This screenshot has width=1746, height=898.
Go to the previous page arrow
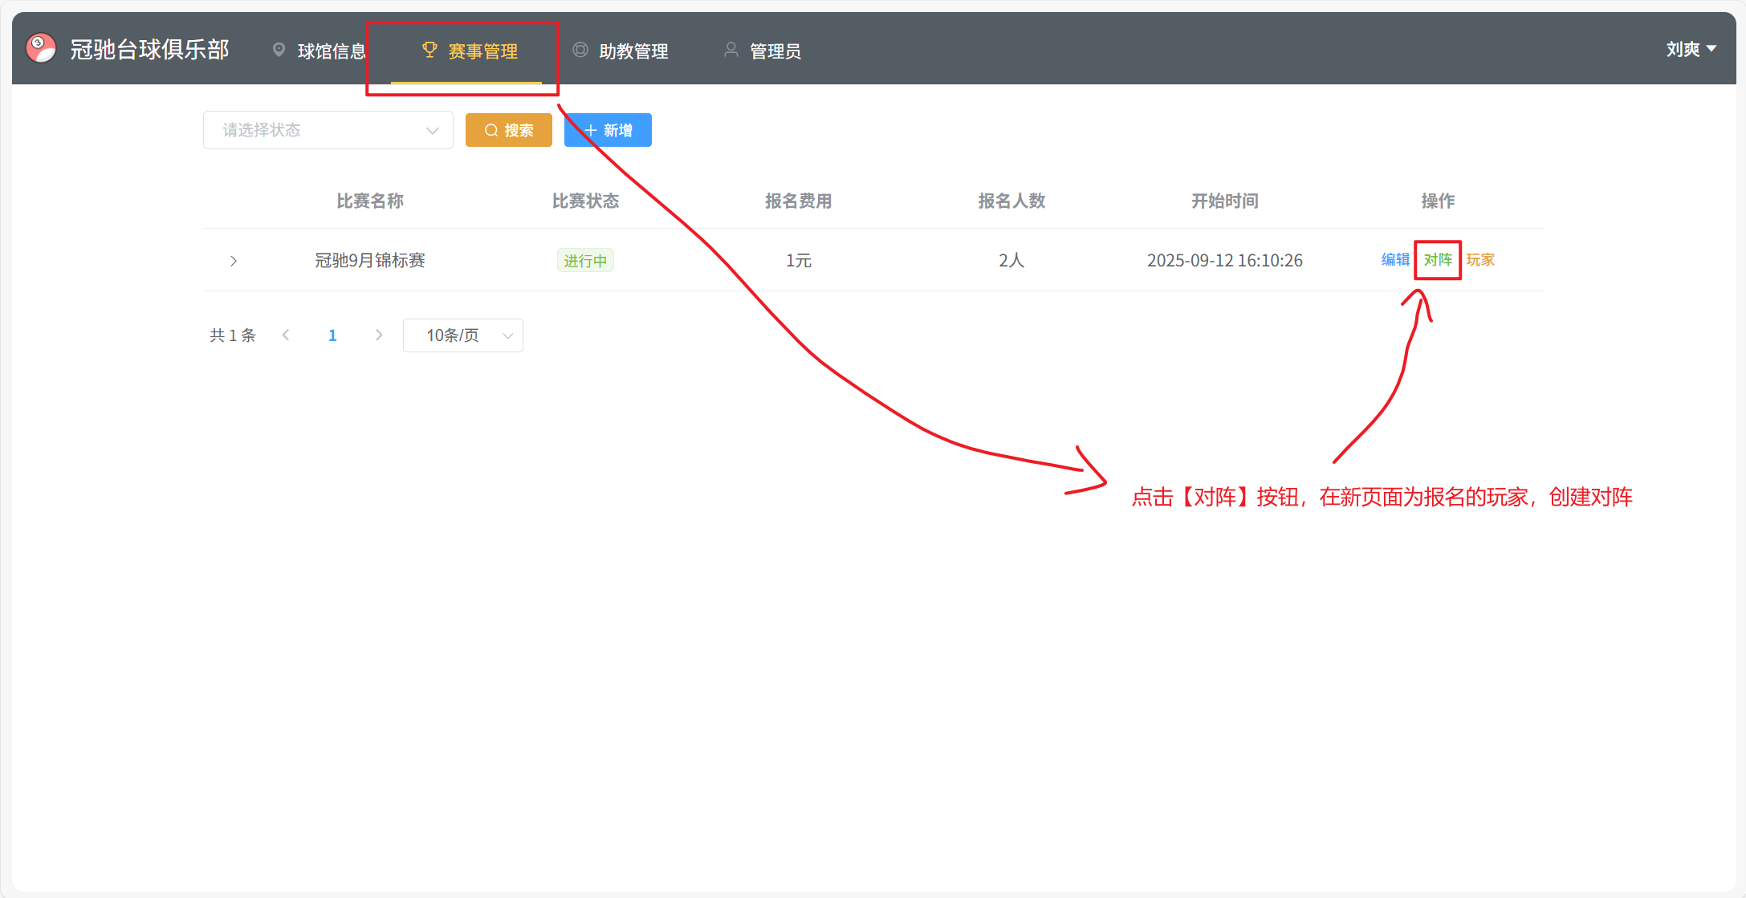[x=286, y=335]
